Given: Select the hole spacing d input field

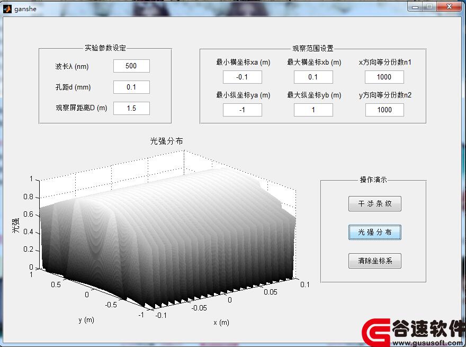Looking at the screenshot, I should (x=131, y=87).
